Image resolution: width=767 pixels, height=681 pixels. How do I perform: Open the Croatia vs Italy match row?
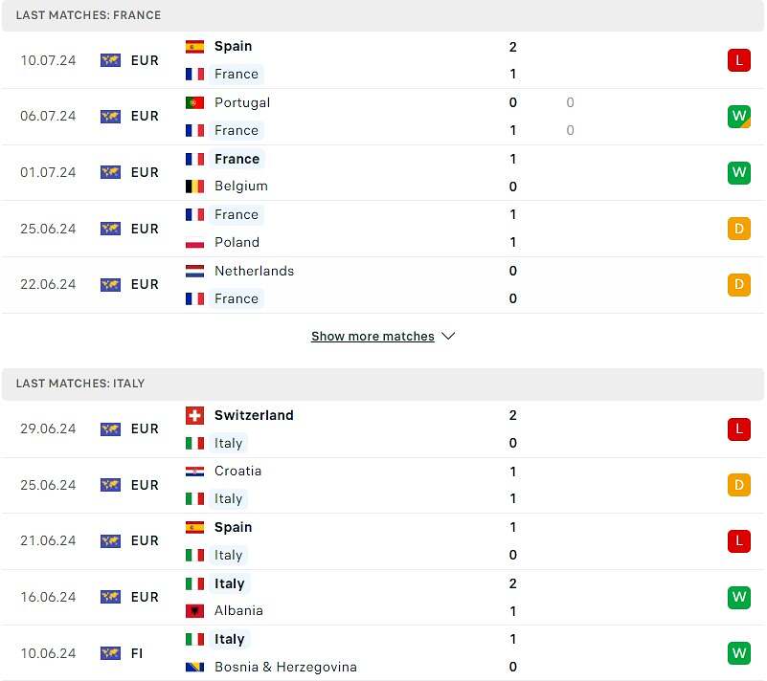[x=383, y=485]
